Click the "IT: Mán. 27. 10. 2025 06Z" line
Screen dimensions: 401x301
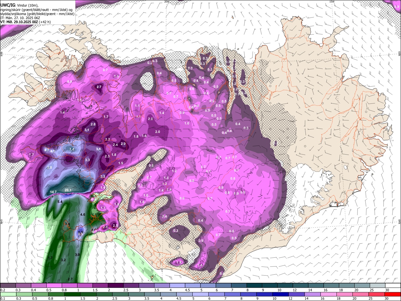(x=20, y=18)
